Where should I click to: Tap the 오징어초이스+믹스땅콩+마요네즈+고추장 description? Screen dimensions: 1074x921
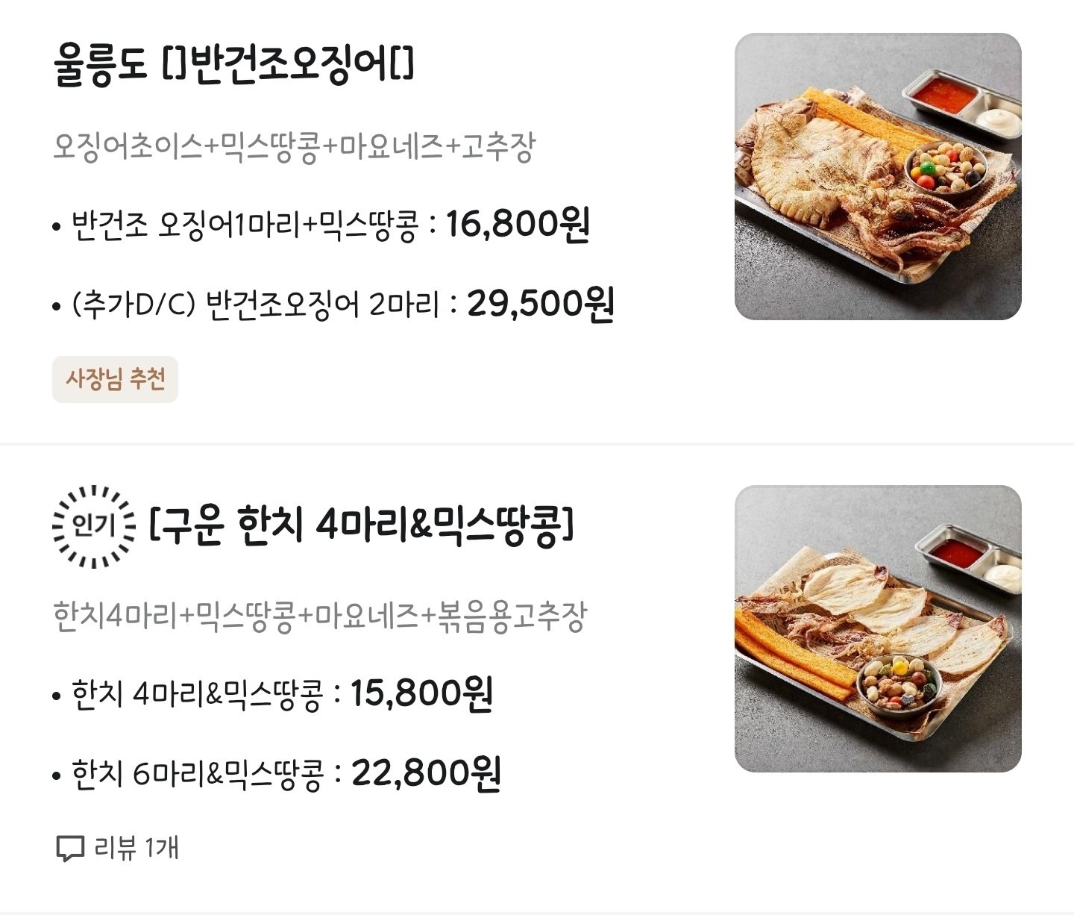click(294, 146)
